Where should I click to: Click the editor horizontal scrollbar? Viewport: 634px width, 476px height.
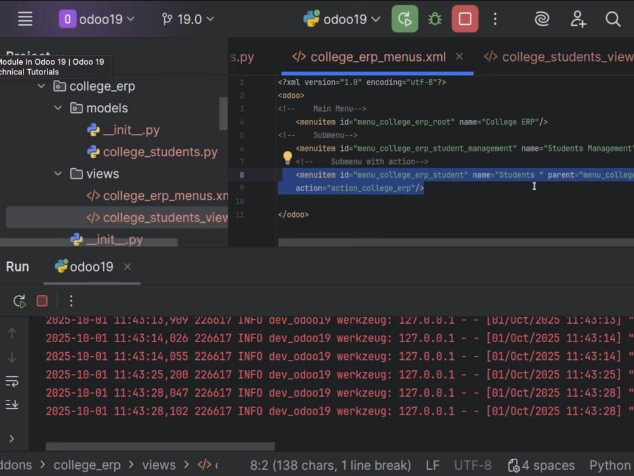(x=456, y=242)
